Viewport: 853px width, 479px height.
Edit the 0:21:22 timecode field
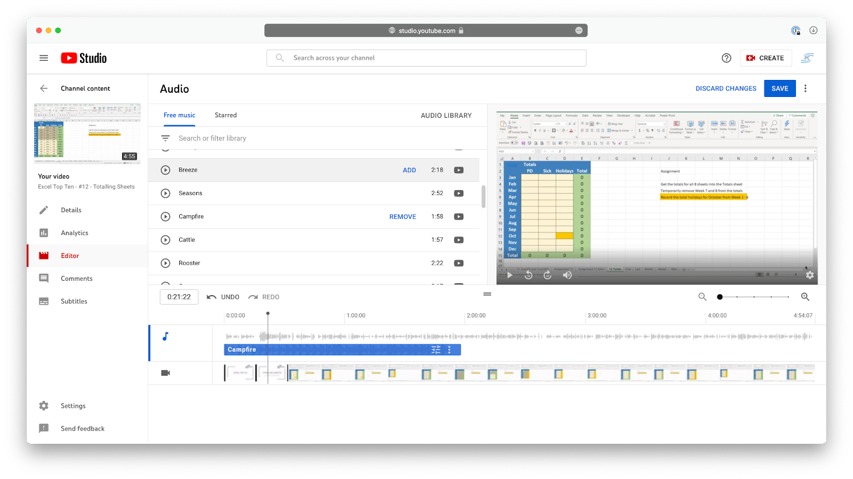pos(179,297)
